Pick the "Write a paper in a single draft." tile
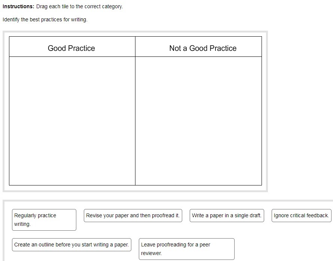The height and width of the screenshot is (261, 333). tap(226, 216)
